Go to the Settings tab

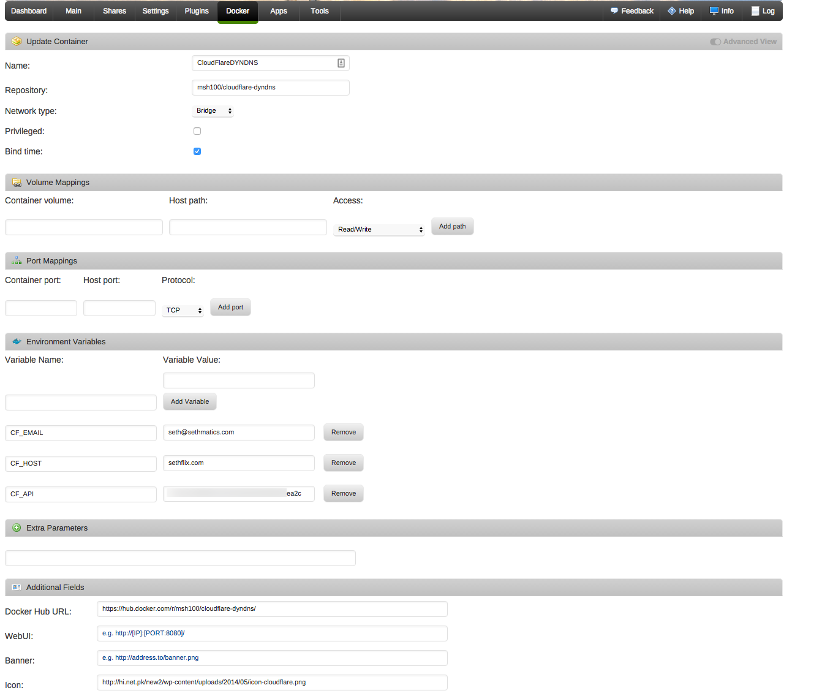pos(156,11)
